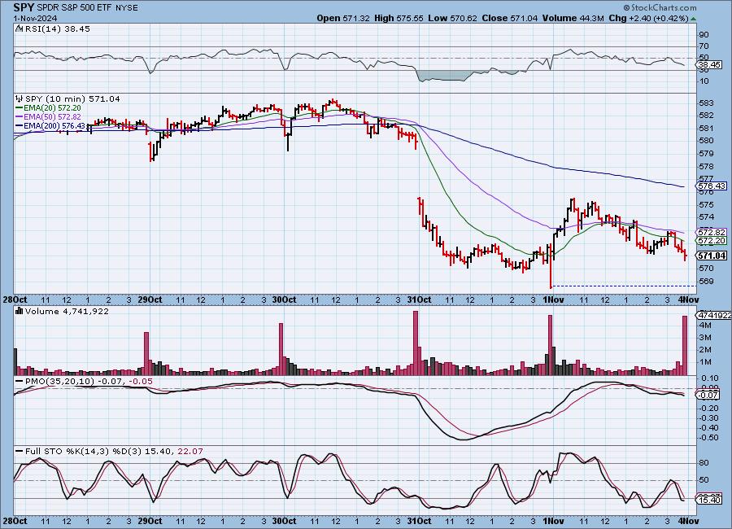Click the 'SPY (10 min) 571.04' label
732x529 pixels.
tap(72, 98)
